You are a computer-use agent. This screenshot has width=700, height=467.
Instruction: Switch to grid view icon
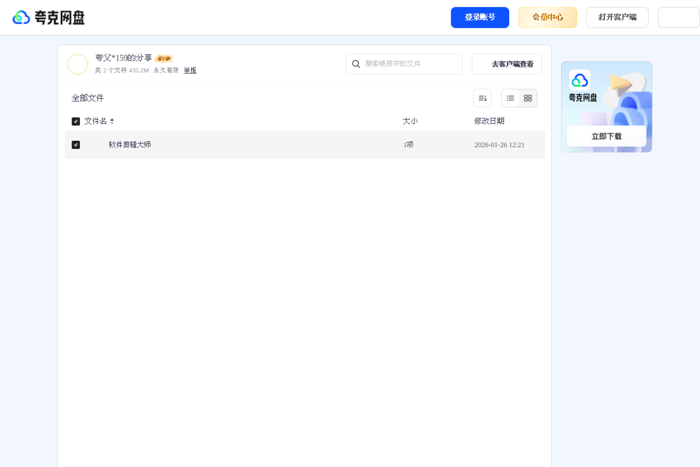(x=527, y=98)
